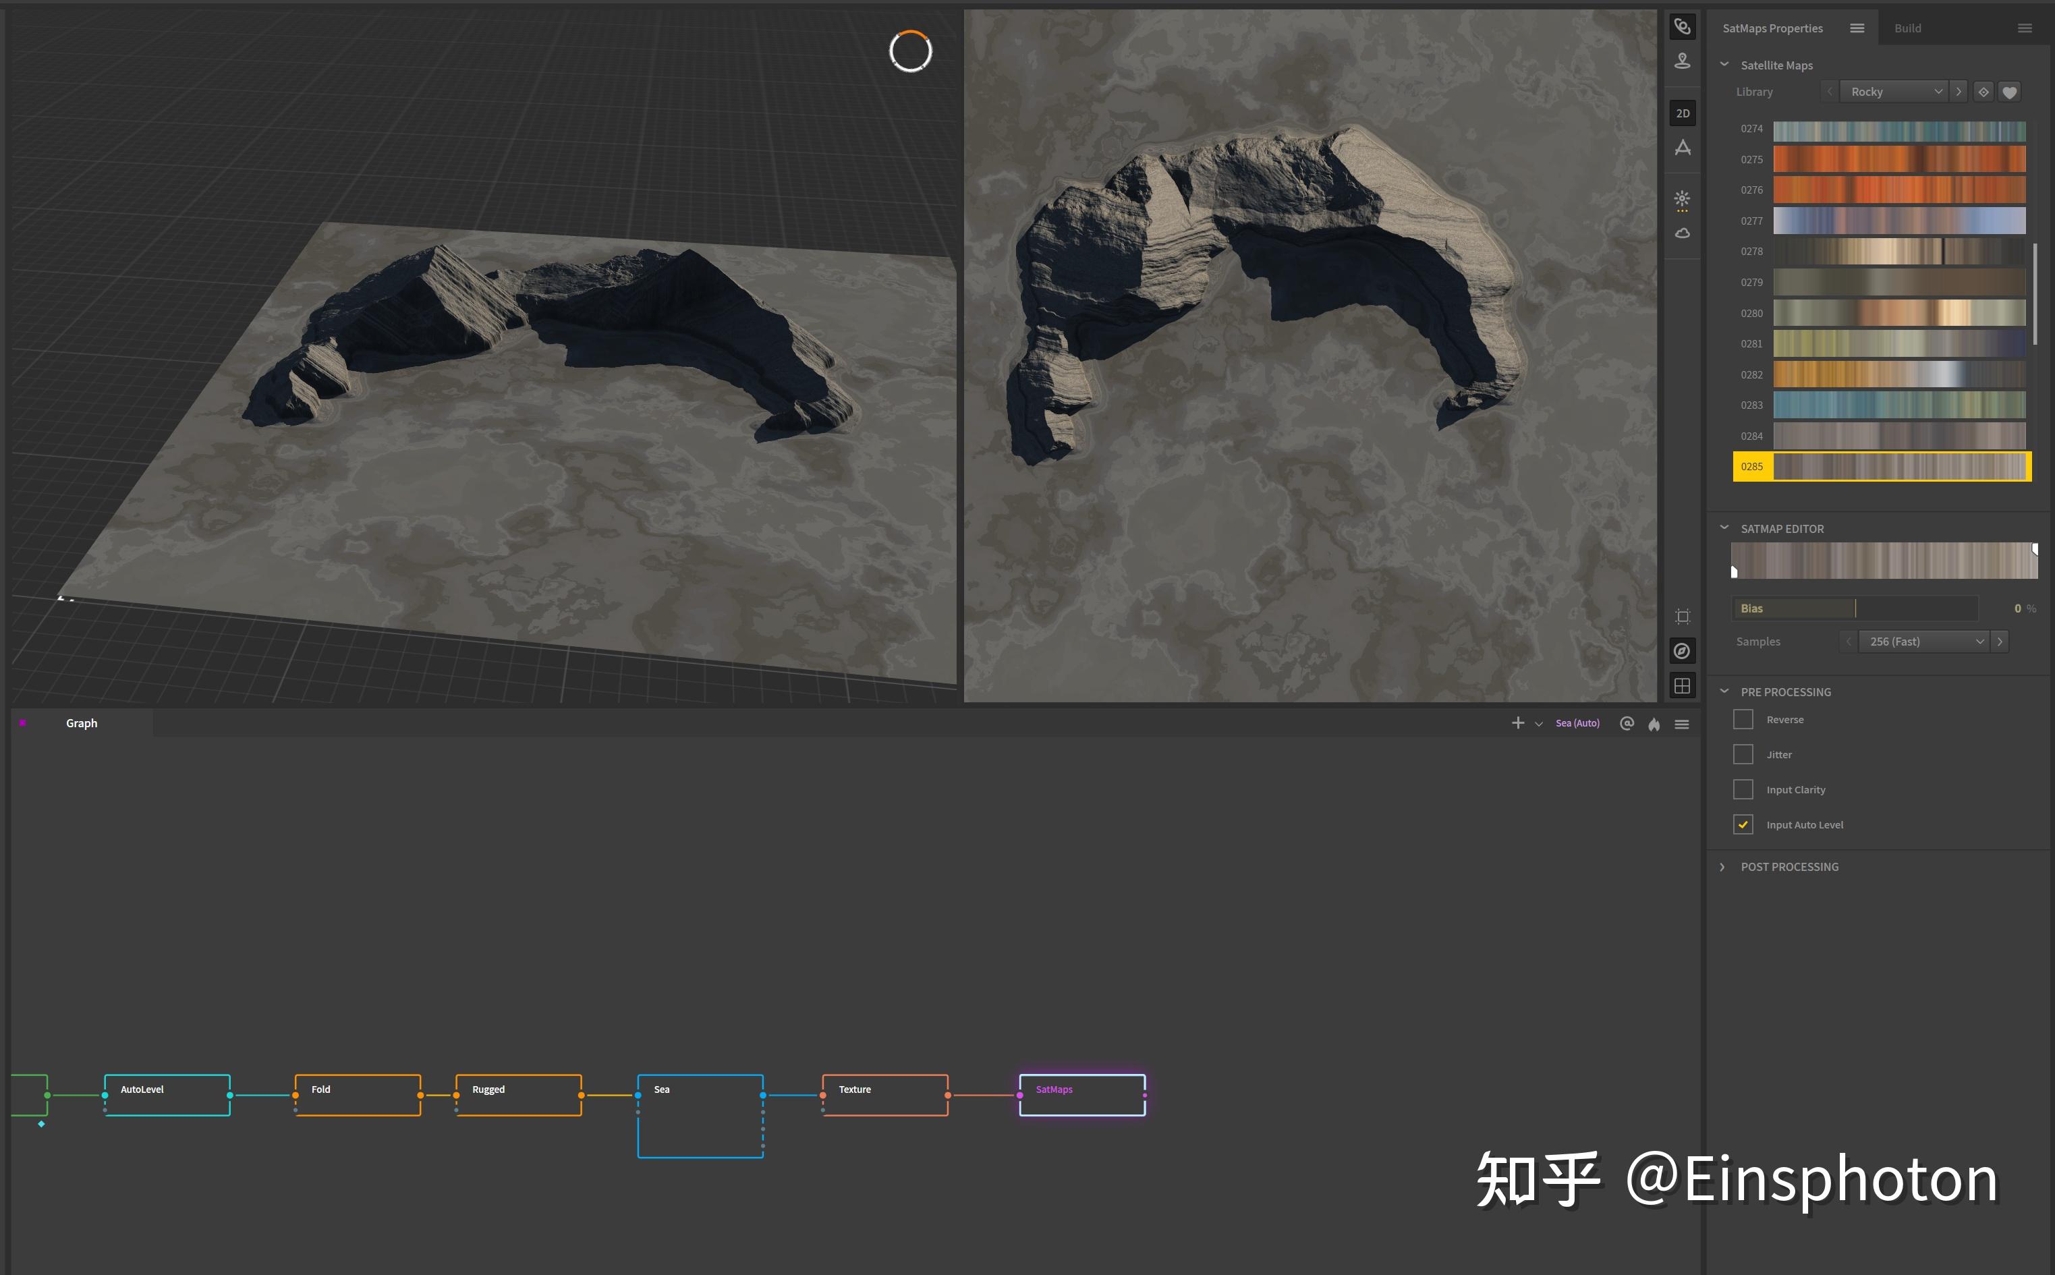Enable the Reverse checkbox
Viewport: 2055px width, 1275px height.
tap(1743, 719)
